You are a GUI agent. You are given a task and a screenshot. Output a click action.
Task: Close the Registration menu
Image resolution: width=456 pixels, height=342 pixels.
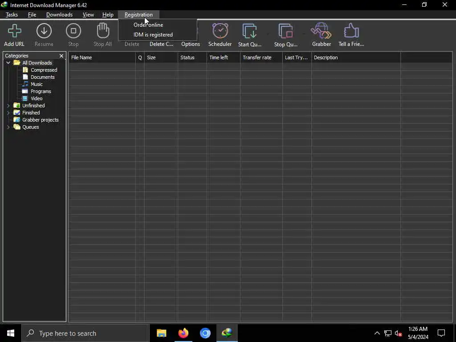click(x=138, y=15)
